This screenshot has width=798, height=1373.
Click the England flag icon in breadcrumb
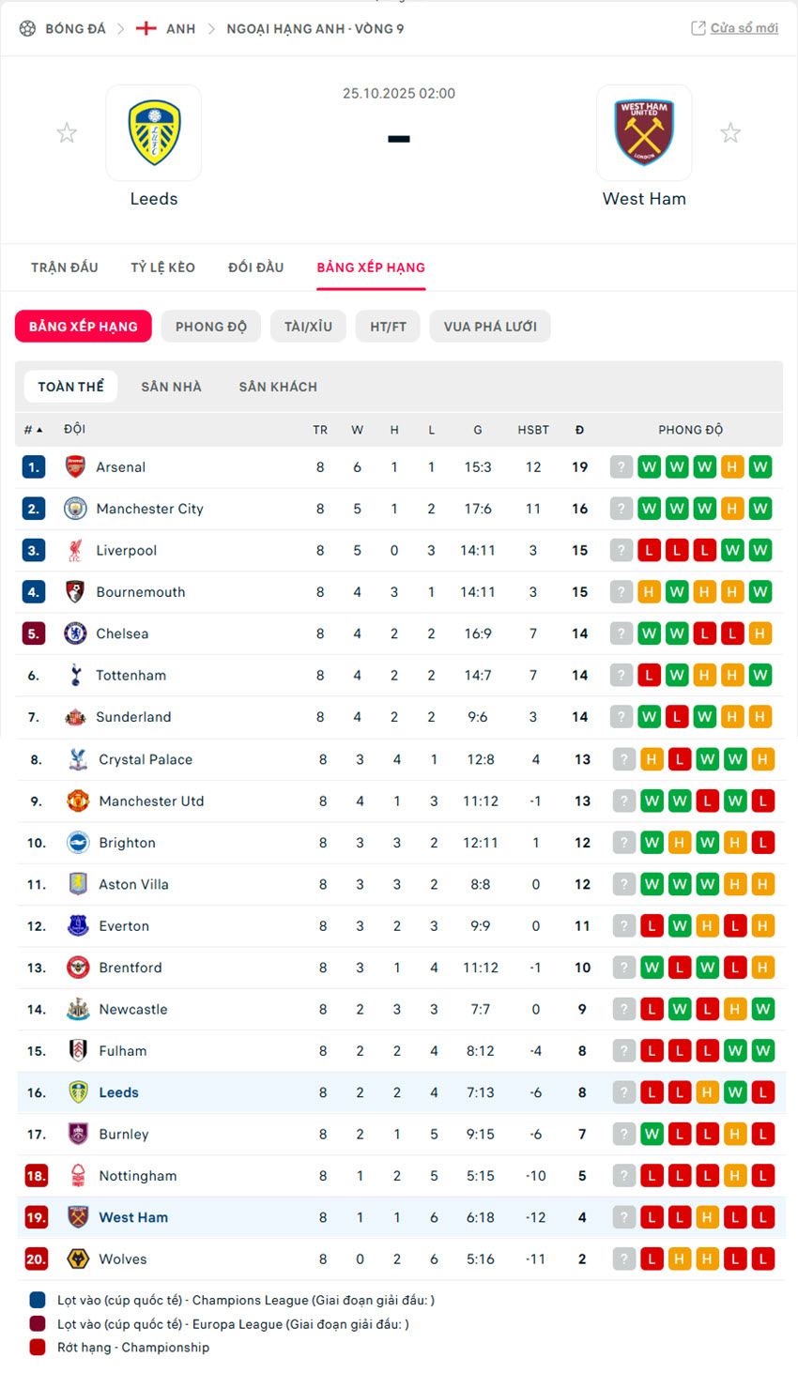(x=146, y=29)
